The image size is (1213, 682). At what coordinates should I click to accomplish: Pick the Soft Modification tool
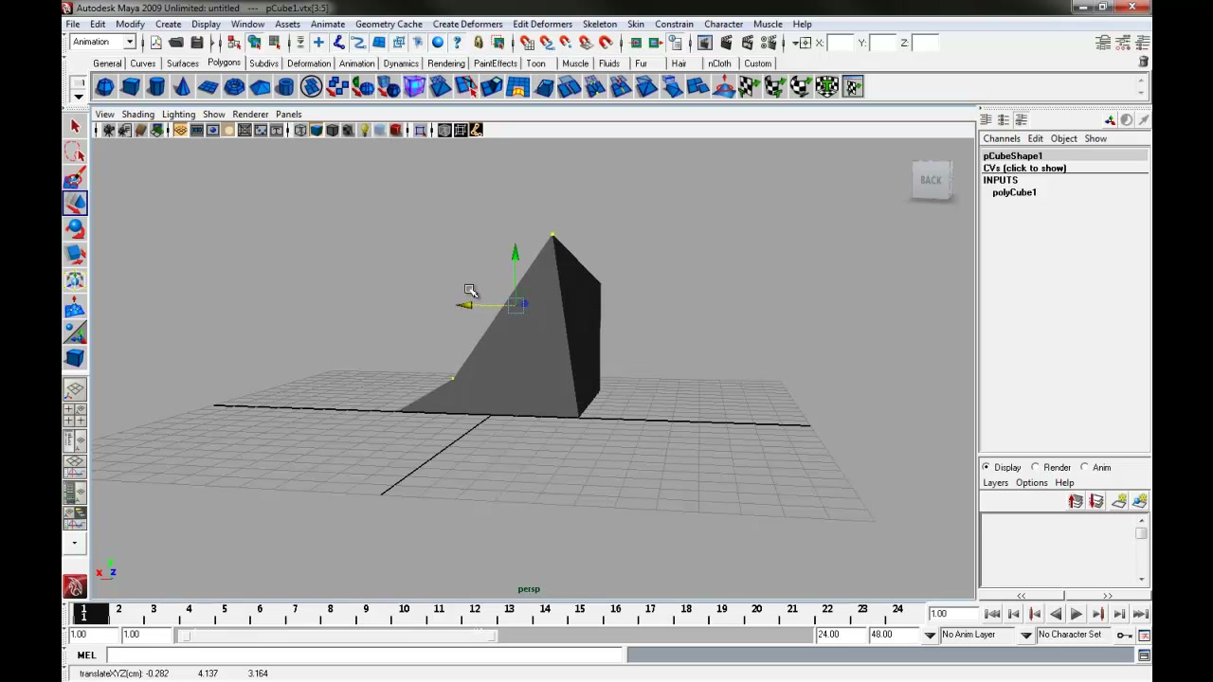[75, 307]
